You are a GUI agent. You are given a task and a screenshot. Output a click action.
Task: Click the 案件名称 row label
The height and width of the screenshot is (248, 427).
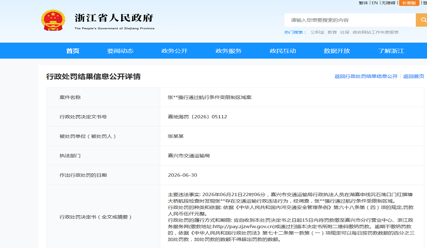70,98
